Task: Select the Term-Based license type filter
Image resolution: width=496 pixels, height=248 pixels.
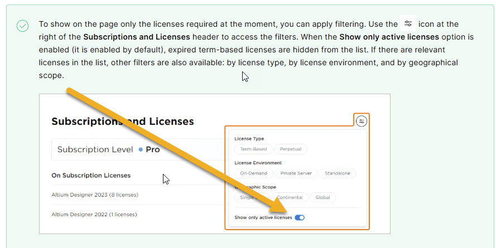Action: [253, 149]
